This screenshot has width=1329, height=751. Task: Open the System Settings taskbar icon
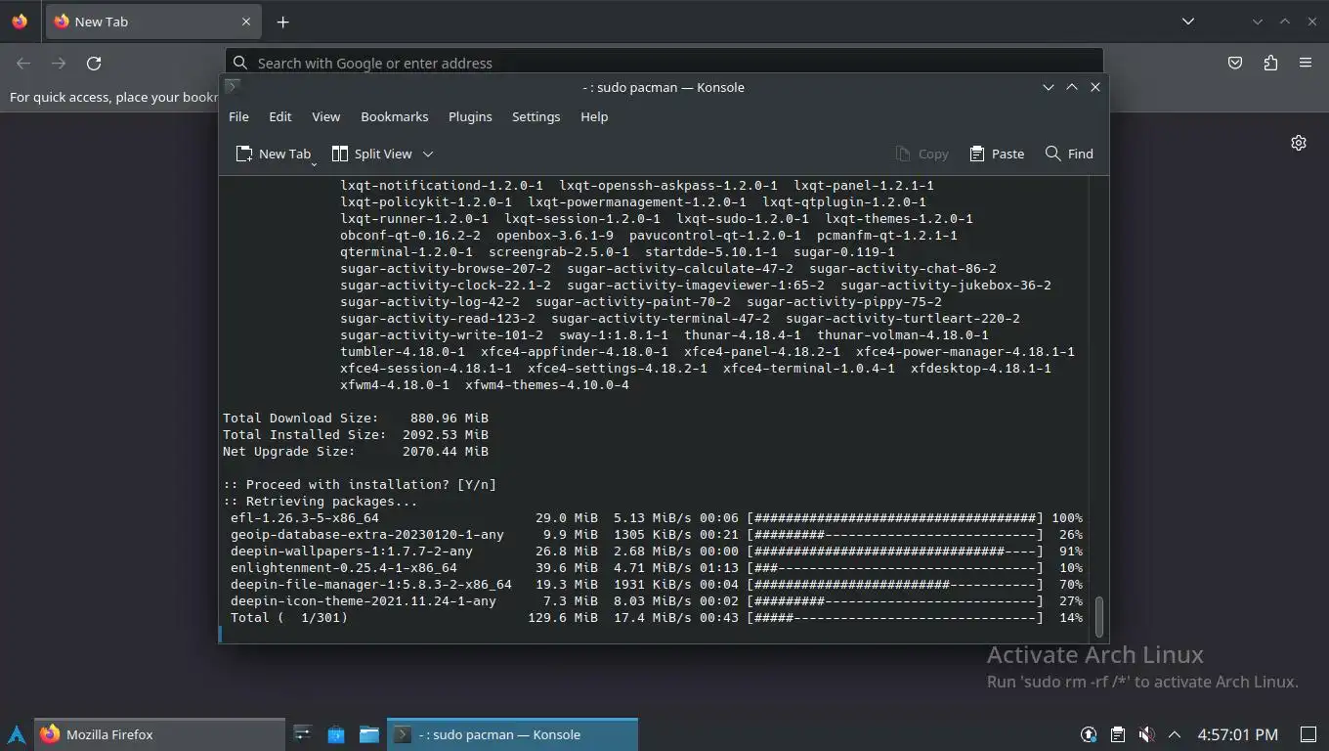tap(303, 734)
